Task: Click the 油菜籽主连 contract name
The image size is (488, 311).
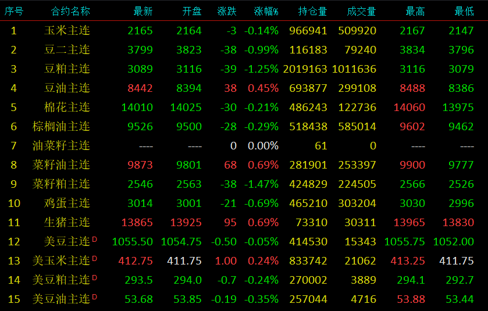Action: point(62,146)
